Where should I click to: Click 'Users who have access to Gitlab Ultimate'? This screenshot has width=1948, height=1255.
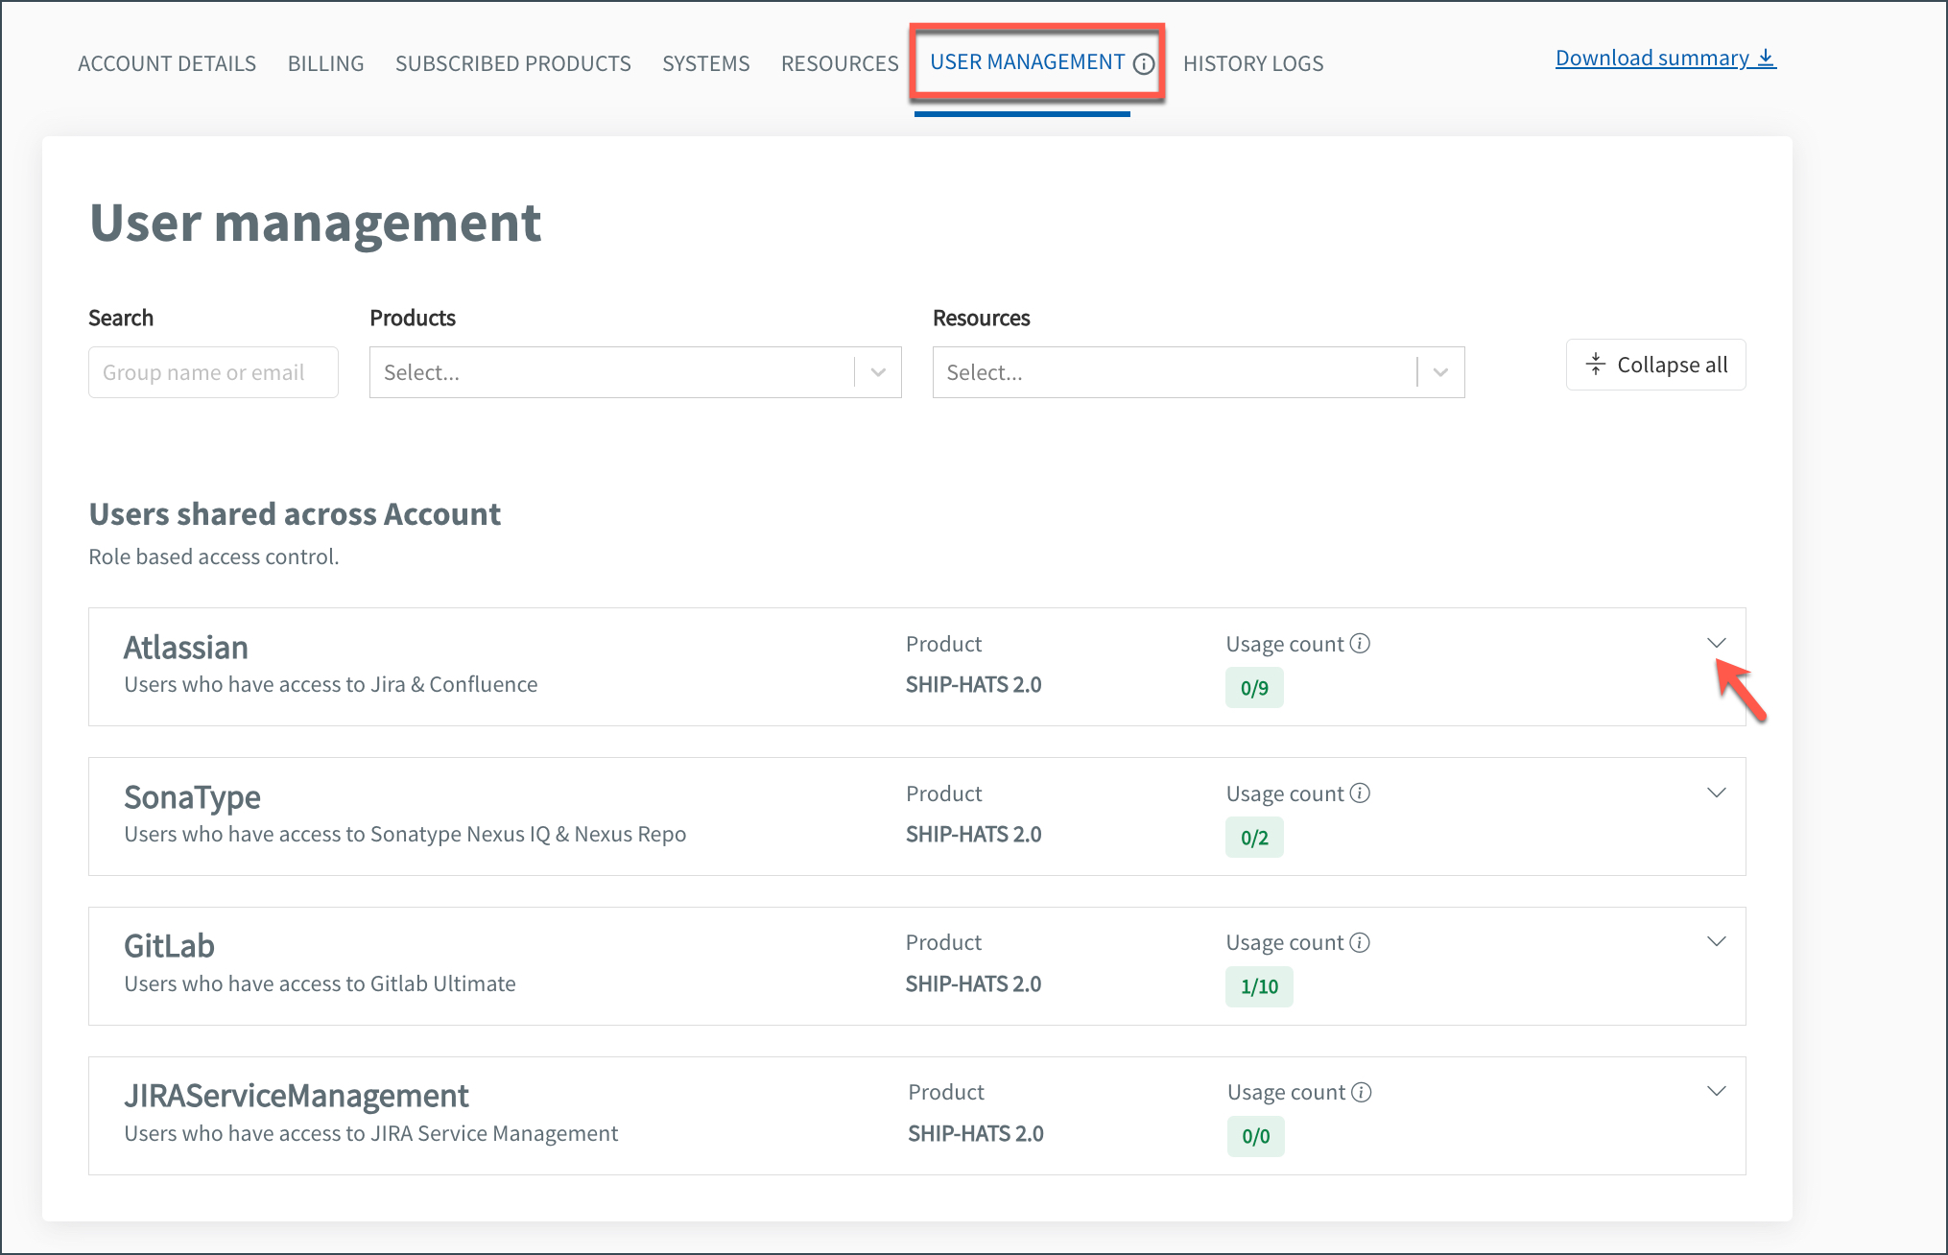(x=320, y=983)
